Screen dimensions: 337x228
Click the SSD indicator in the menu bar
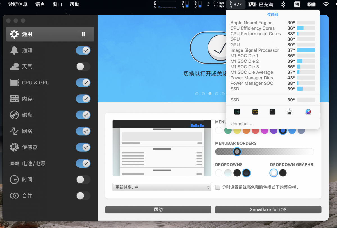click(x=198, y=4)
